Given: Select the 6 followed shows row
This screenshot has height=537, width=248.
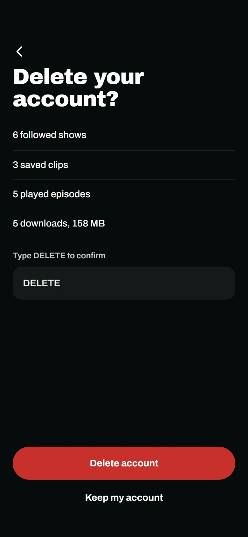Looking at the screenshot, I should pos(124,135).
